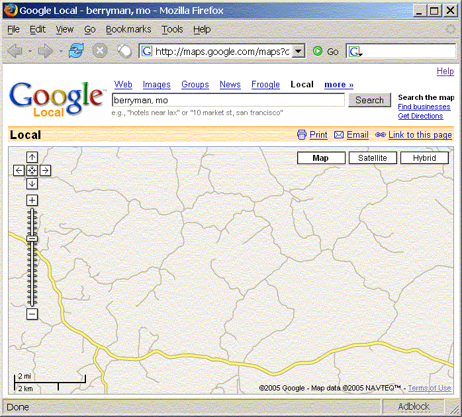The width and height of the screenshot is (462, 417).
Task: Open the News link
Action: (x=230, y=85)
